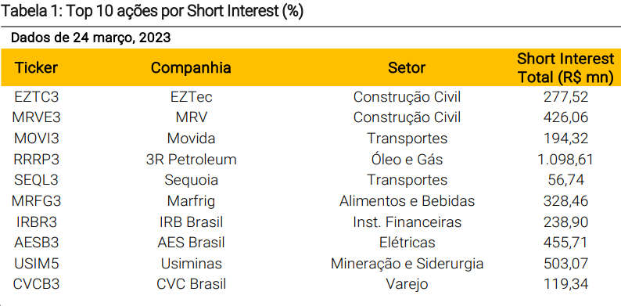Select the MRVE3 ticker cell
Image resolution: width=621 pixels, height=306 pixels.
tap(36, 117)
